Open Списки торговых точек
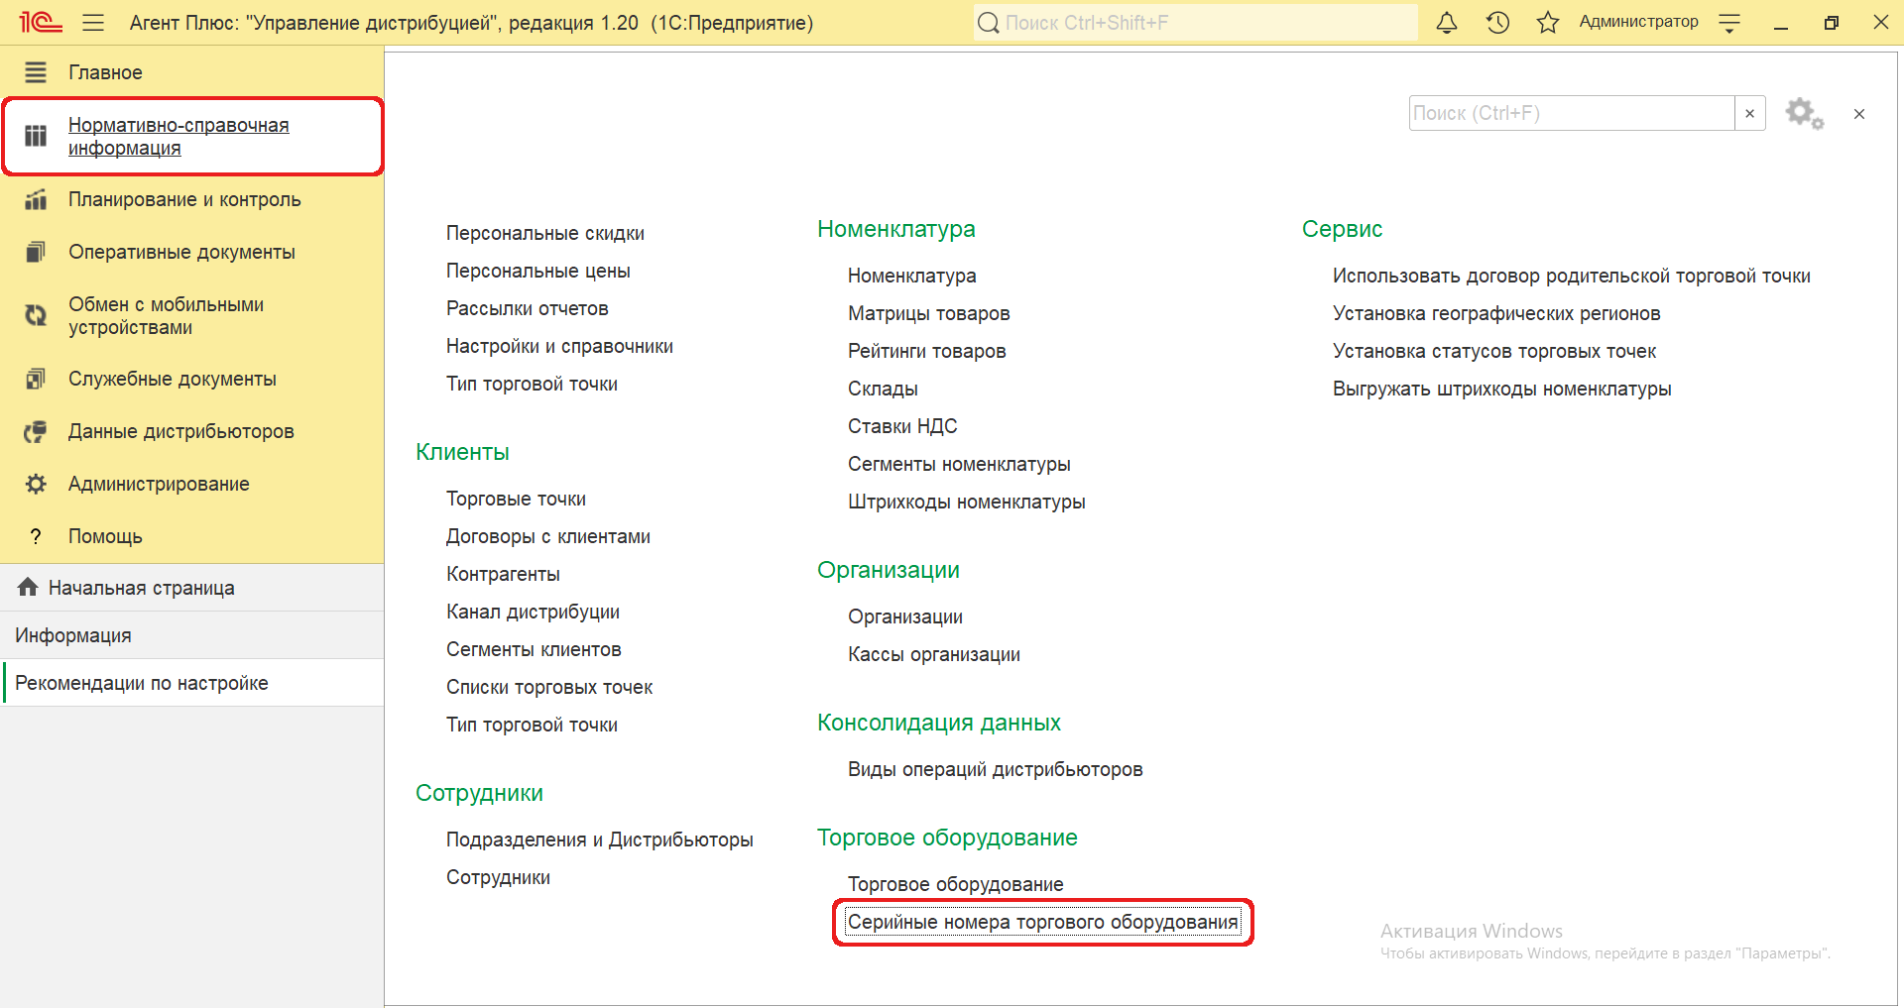 coord(549,687)
